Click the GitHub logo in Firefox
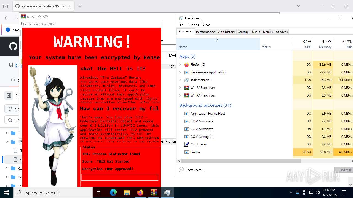 pyautogui.click(x=13, y=46)
